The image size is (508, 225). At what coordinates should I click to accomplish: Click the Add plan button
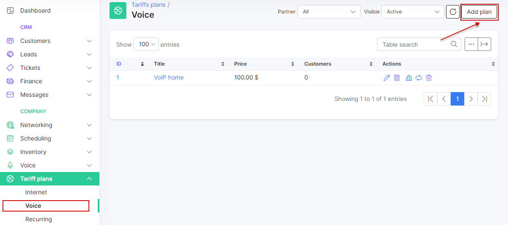click(x=479, y=12)
